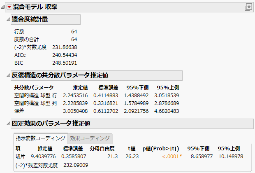
Task: Select the (-2)*対数尤度 value 231.86638
Action: tap(65, 47)
